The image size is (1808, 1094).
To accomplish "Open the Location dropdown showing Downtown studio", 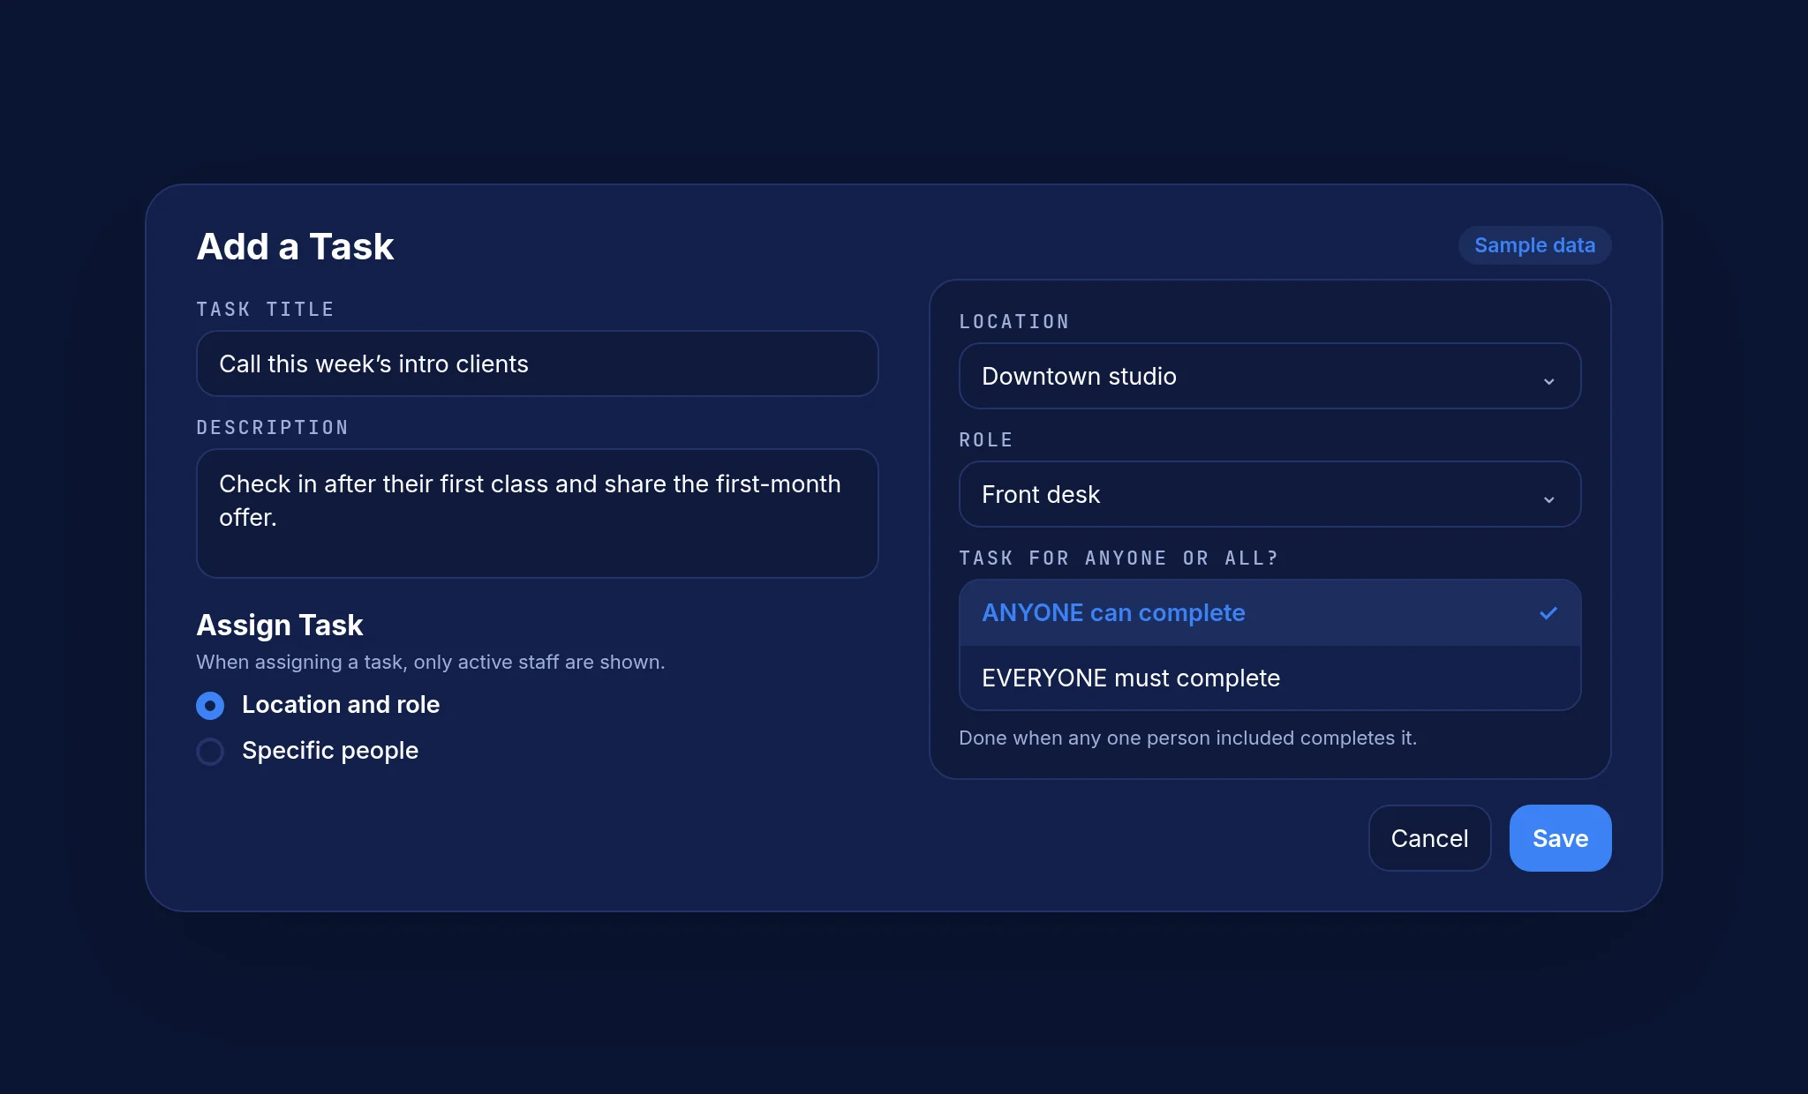I will [1269, 376].
